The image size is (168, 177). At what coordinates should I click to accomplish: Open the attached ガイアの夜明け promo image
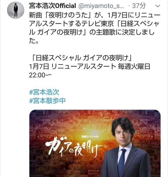(95, 143)
